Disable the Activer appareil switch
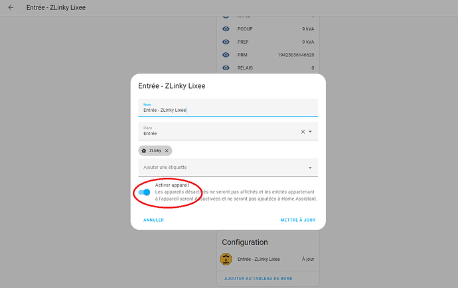Viewport: 458px width, 288px height. tap(144, 192)
